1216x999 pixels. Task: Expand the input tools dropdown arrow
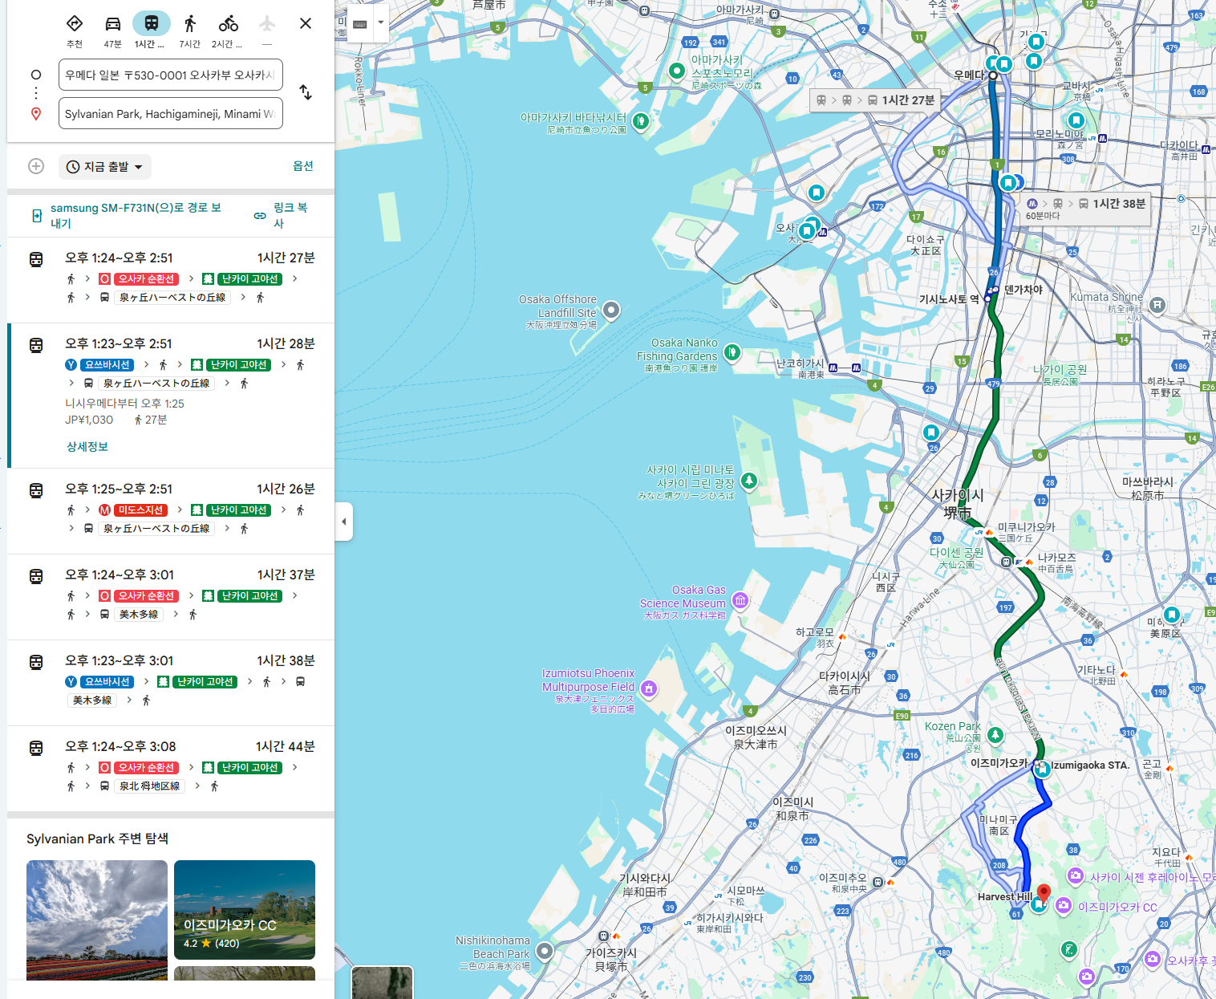tap(381, 23)
